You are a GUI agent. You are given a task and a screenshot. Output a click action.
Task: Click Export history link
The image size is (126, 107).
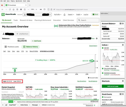93,46
